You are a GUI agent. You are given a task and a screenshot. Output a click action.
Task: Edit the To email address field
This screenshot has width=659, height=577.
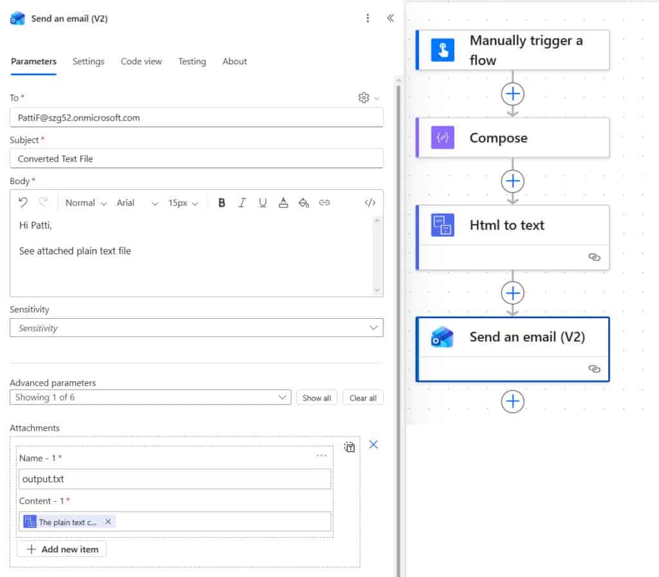pos(196,118)
